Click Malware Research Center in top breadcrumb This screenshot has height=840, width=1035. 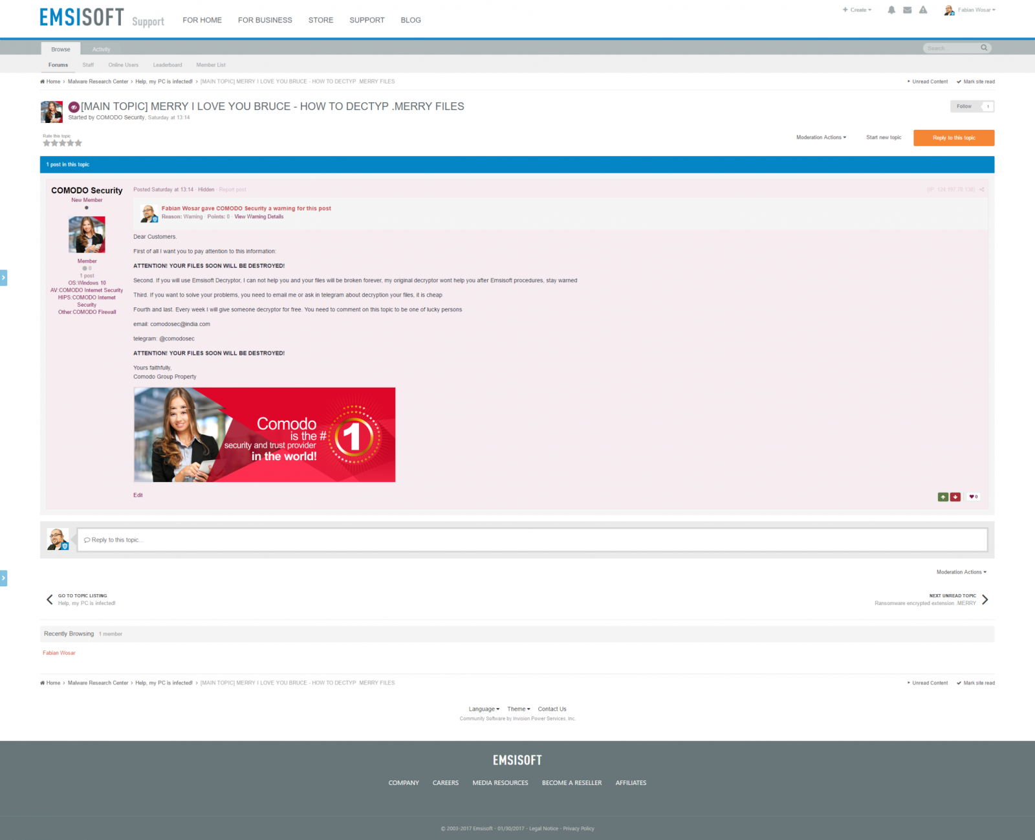pos(98,82)
